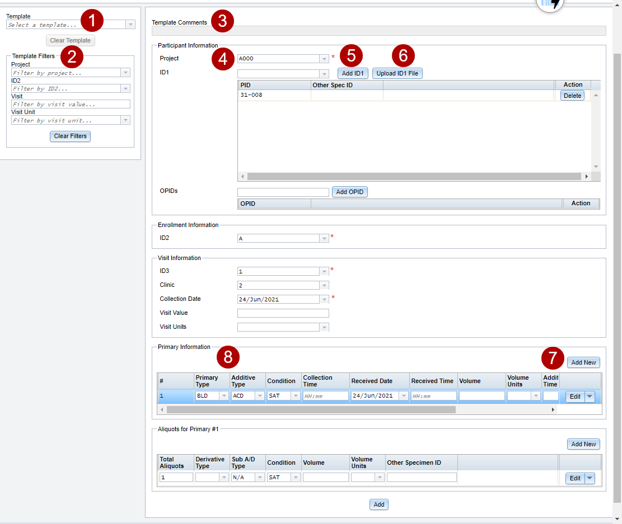Click the down arrow of PID list scrollbar
The image size is (622, 524).
tap(596, 167)
